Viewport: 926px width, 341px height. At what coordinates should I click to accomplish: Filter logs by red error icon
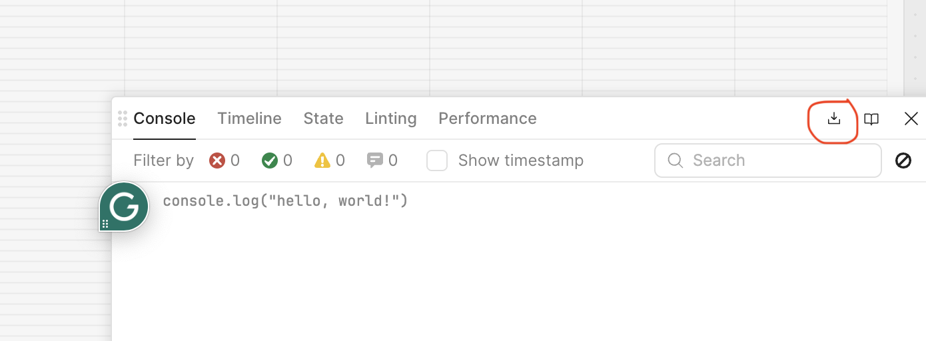tap(217, 161)
